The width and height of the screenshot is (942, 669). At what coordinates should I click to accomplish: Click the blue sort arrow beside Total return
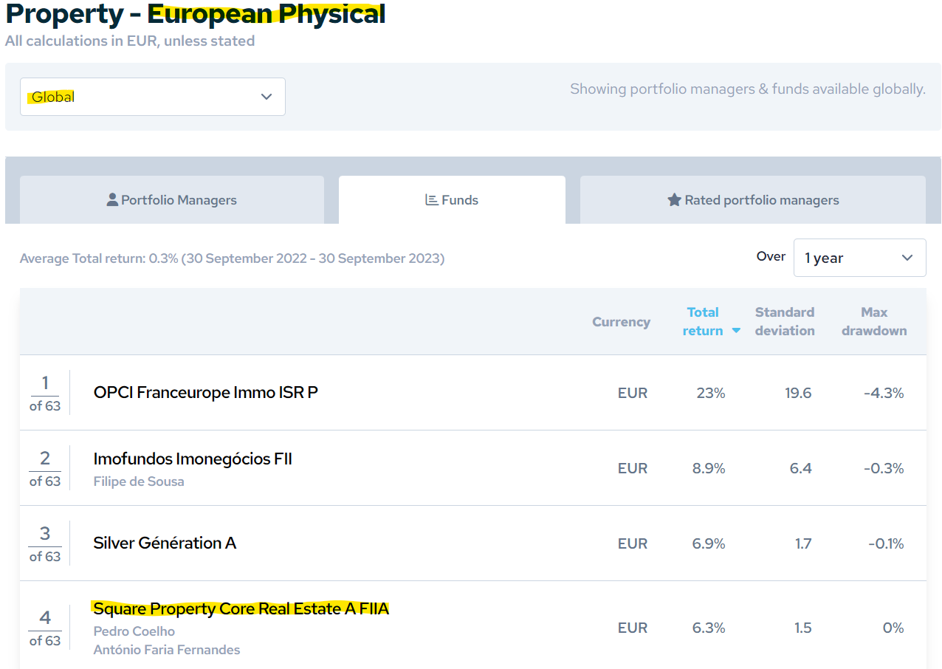tap(736, 331)
